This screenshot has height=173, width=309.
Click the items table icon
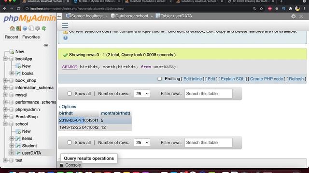[18, 138]
